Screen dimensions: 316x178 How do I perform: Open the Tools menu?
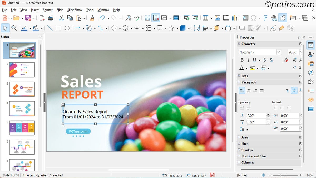pos(90,10)
